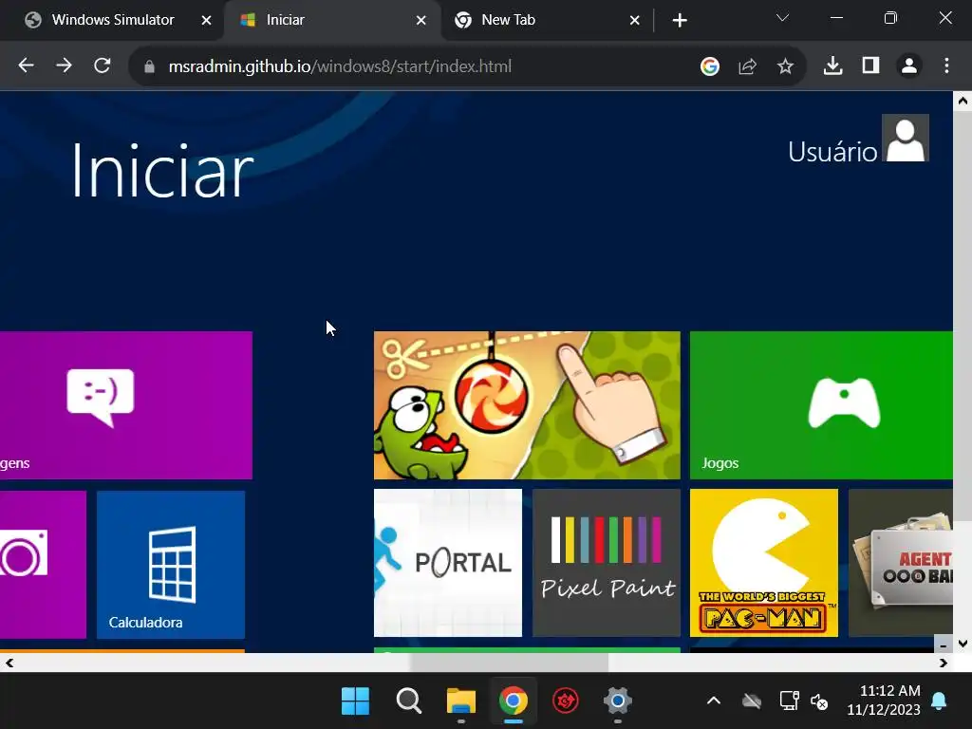The width and height of the screenshot is (972, 729).
Task: Close the Windows Simulator tab
Action: (206, 21)
